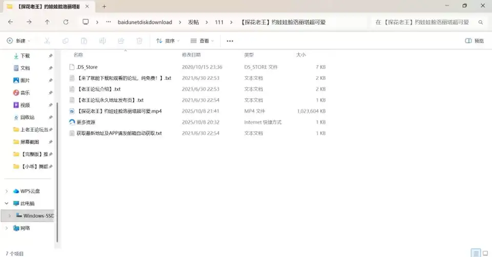
Task: Select the Internet 快捷方式 type cell
Action: [262, 122]
